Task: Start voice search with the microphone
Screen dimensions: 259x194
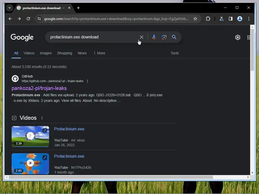Action: [154, 37]
